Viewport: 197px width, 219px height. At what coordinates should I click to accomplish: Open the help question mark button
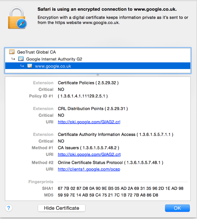9,208
